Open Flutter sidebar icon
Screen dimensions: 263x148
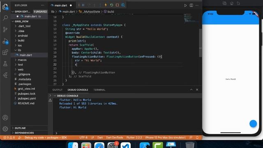coord(5,75)
